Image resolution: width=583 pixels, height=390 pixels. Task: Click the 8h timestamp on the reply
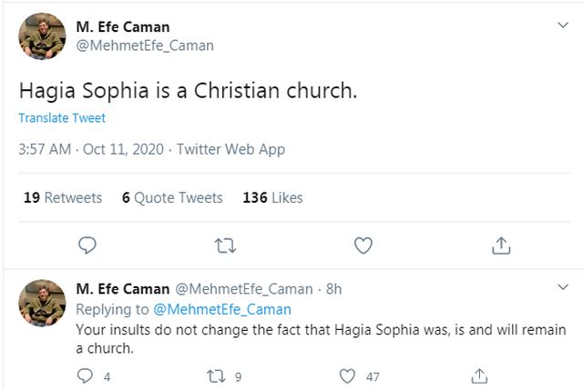click(333, 289)
